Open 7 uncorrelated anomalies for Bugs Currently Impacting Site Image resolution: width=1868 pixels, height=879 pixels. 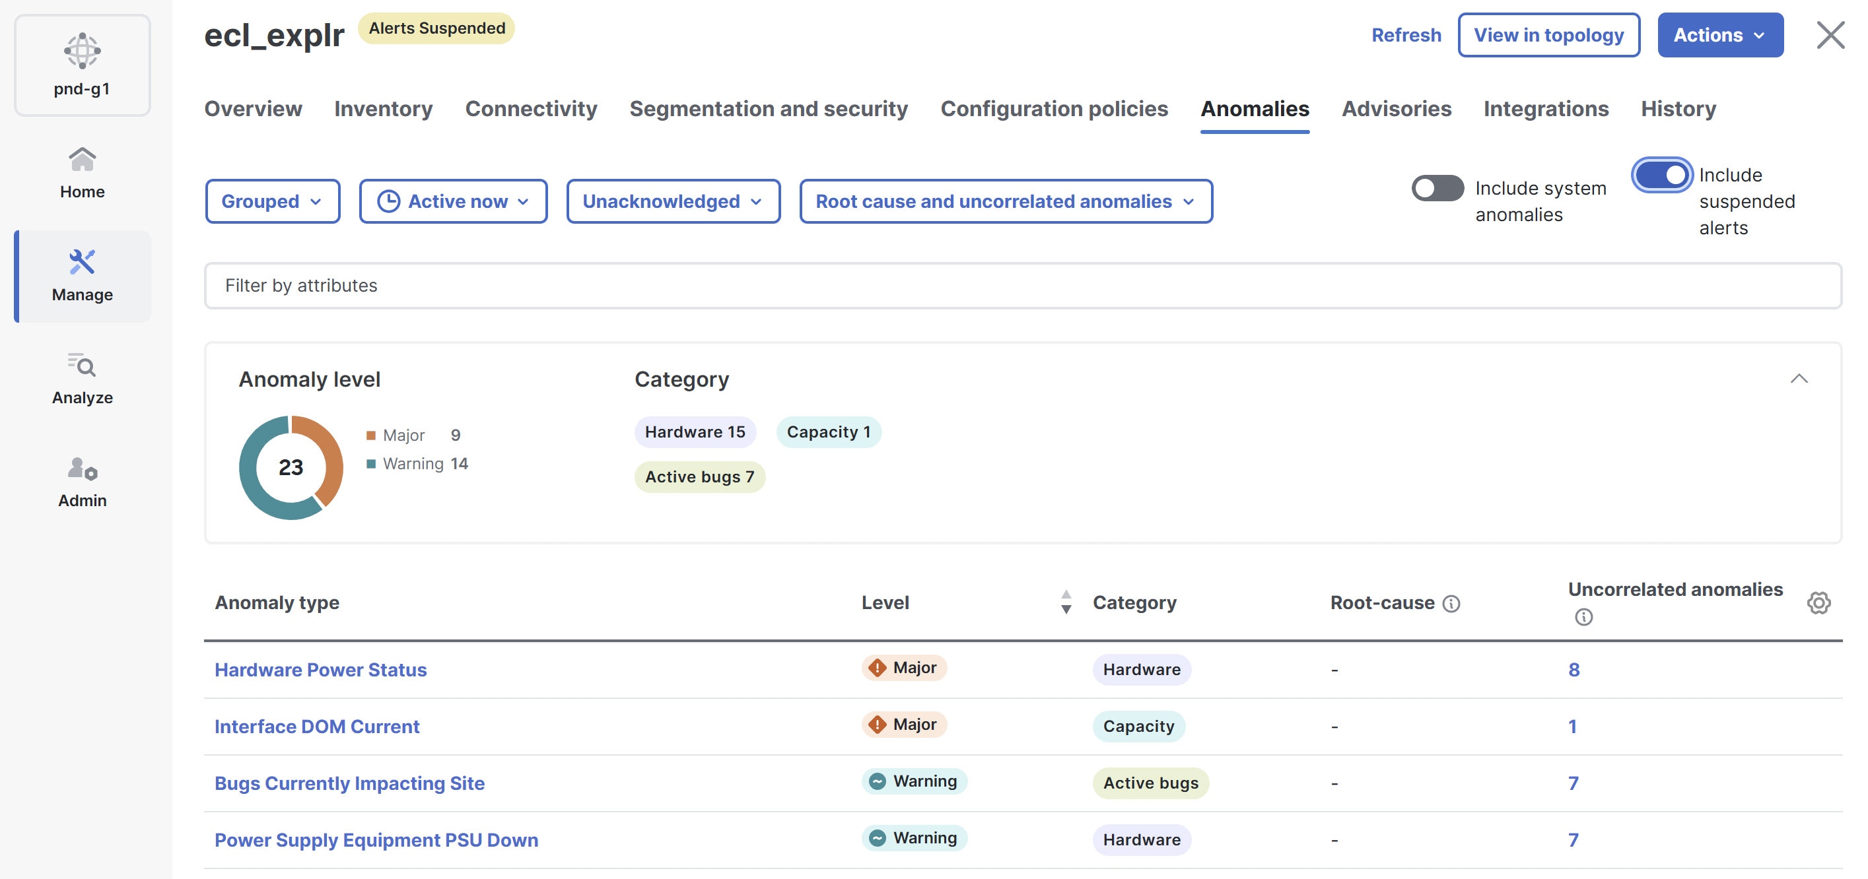tap(1573, 783)
